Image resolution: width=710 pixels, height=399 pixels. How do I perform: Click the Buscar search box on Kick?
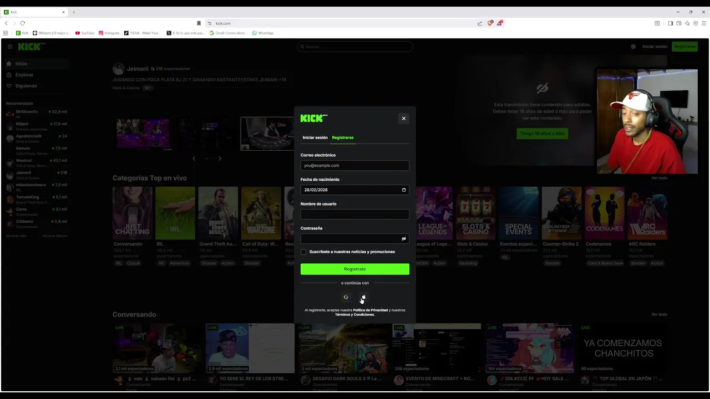pos(355,47)
